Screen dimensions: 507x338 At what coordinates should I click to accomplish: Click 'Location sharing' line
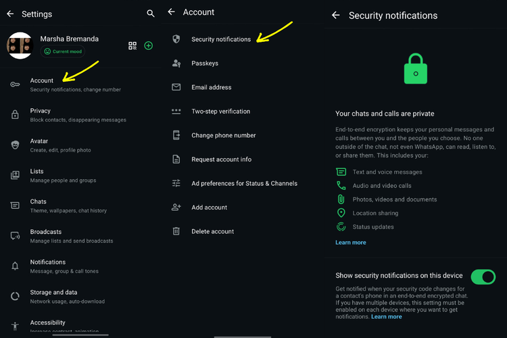(375, 213)
